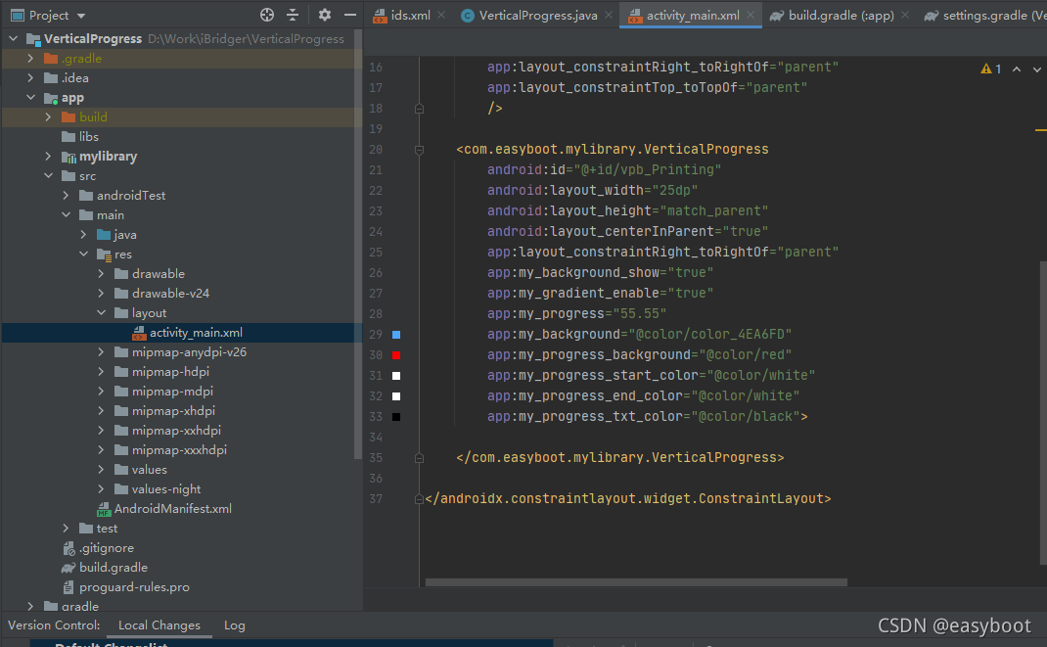Viewport: 1047px width, 647px height.
Task: Open the Project view dropdown
Action: 81,16
